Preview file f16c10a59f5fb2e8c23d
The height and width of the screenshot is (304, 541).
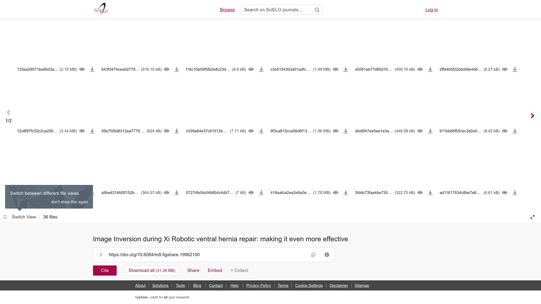(251, 69)
